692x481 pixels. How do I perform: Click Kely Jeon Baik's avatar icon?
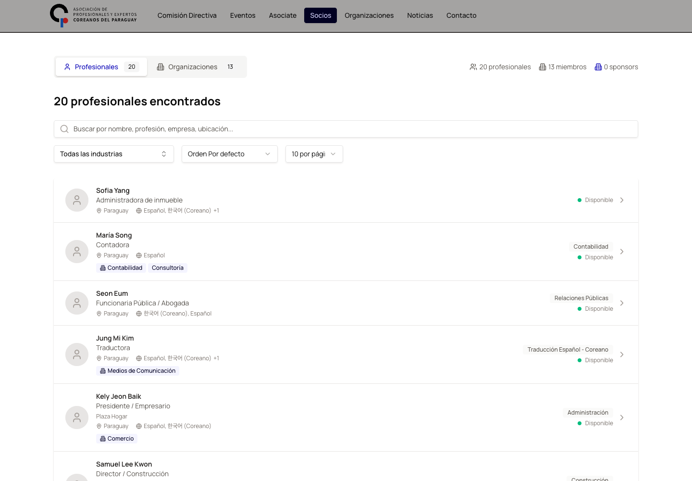tap(77, 418)
